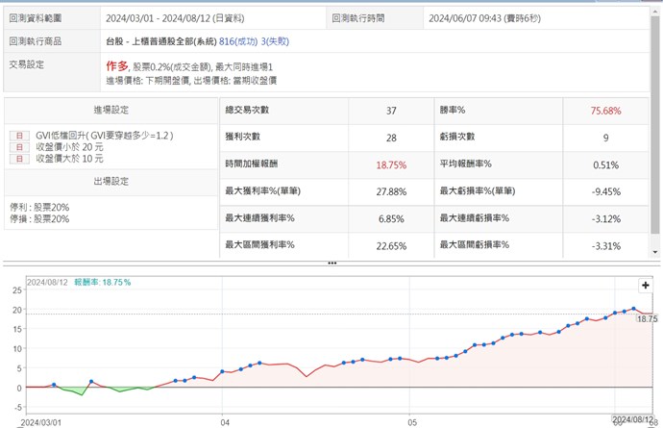Open the 816(成功) link
The height and width of the screenshot is (428, 663).
[238, 41]
